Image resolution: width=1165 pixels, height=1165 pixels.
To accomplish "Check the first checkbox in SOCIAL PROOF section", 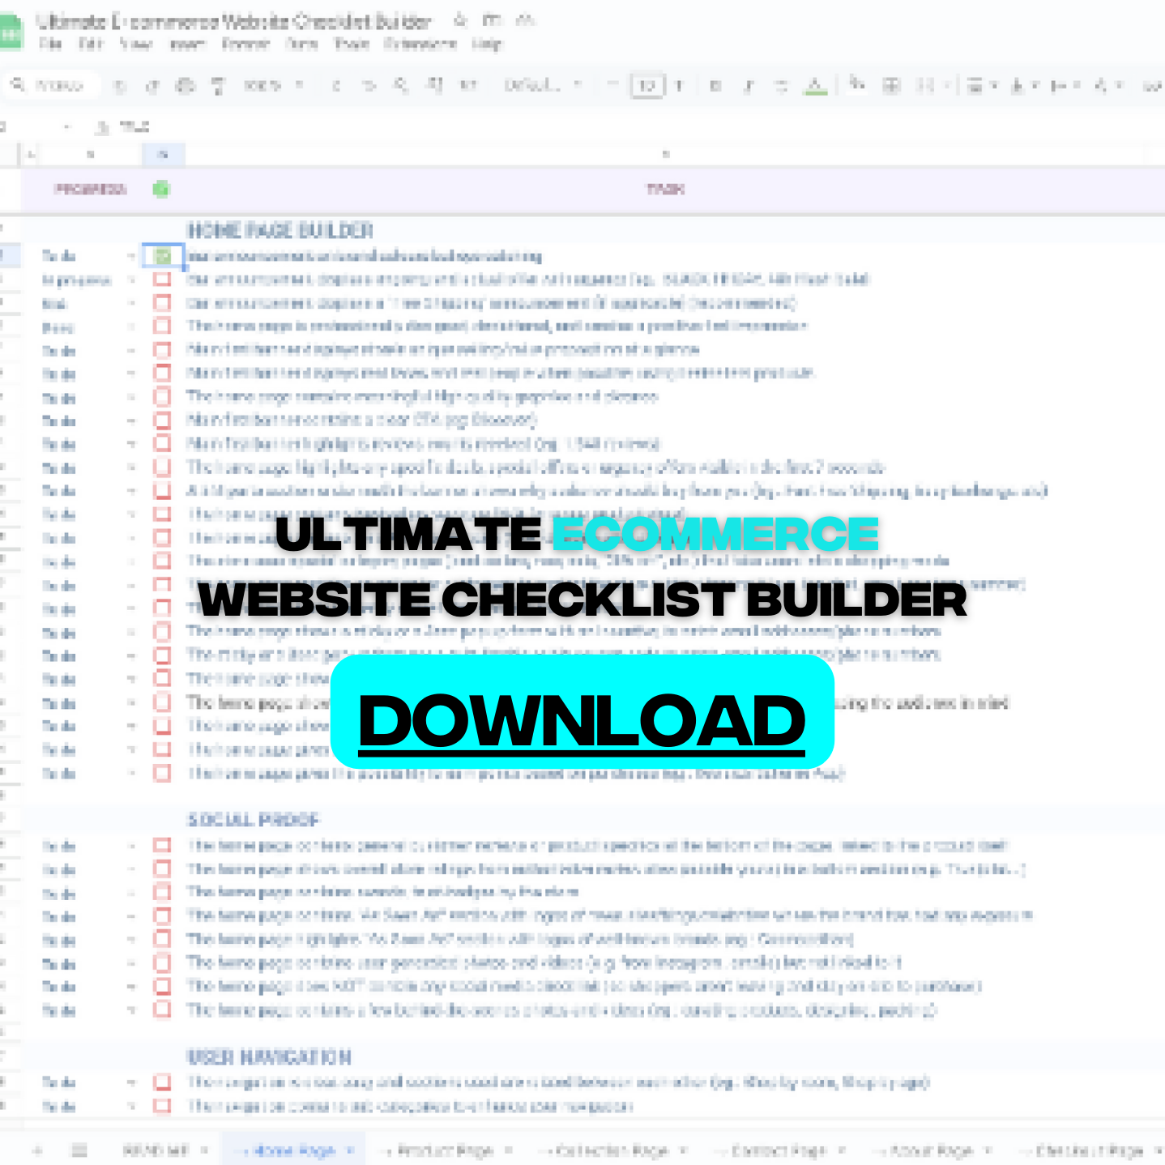I will coord(161,847).
